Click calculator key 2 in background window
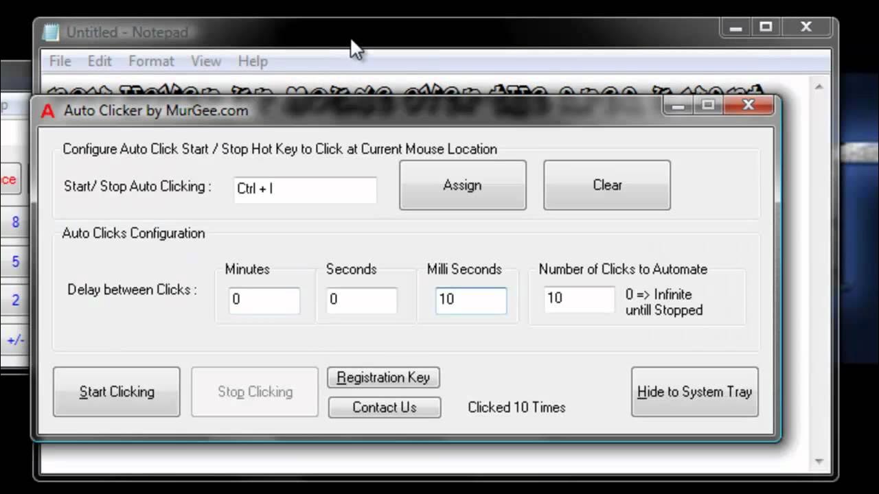879x494 pixels. point(15,301)
